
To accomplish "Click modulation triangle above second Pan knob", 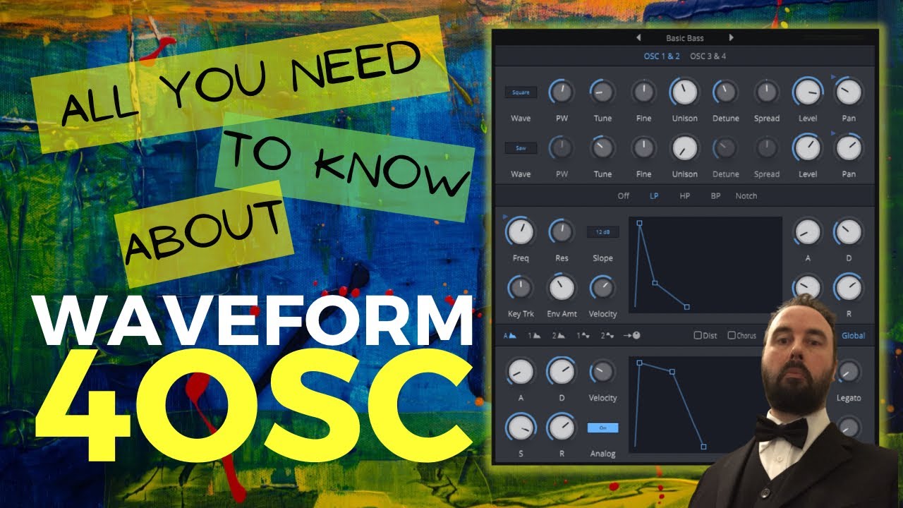I will [x=834, y=133].
